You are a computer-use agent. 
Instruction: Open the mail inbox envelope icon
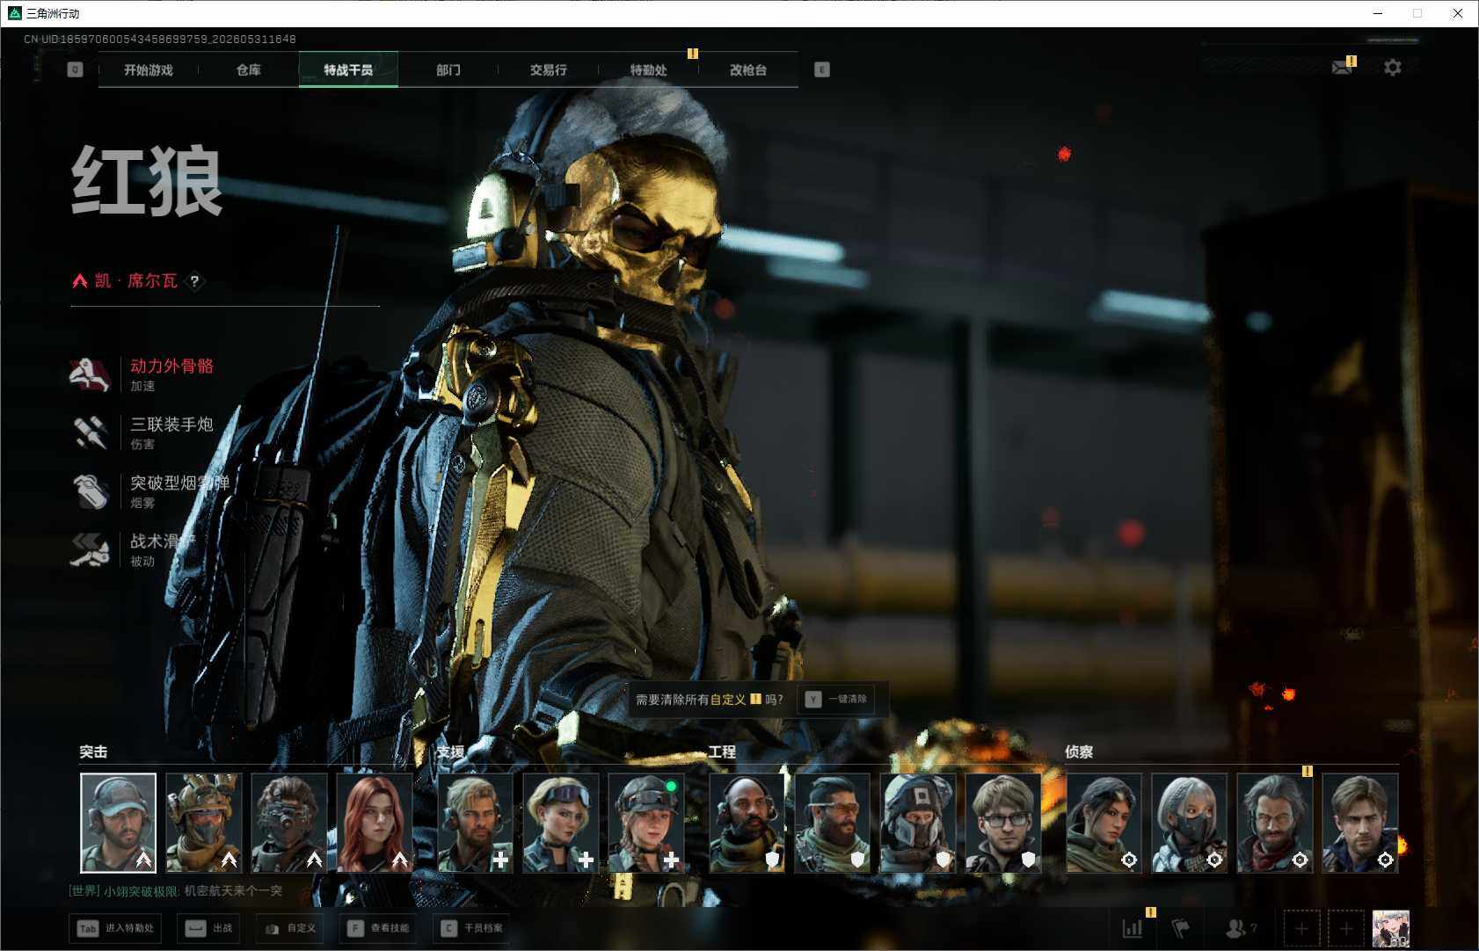point(1342,68)
